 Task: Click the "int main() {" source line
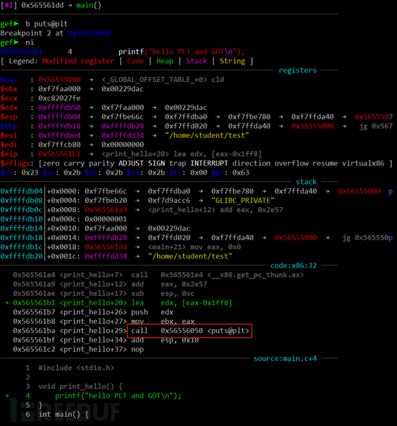pyautogui.click(x=64, y=414)
